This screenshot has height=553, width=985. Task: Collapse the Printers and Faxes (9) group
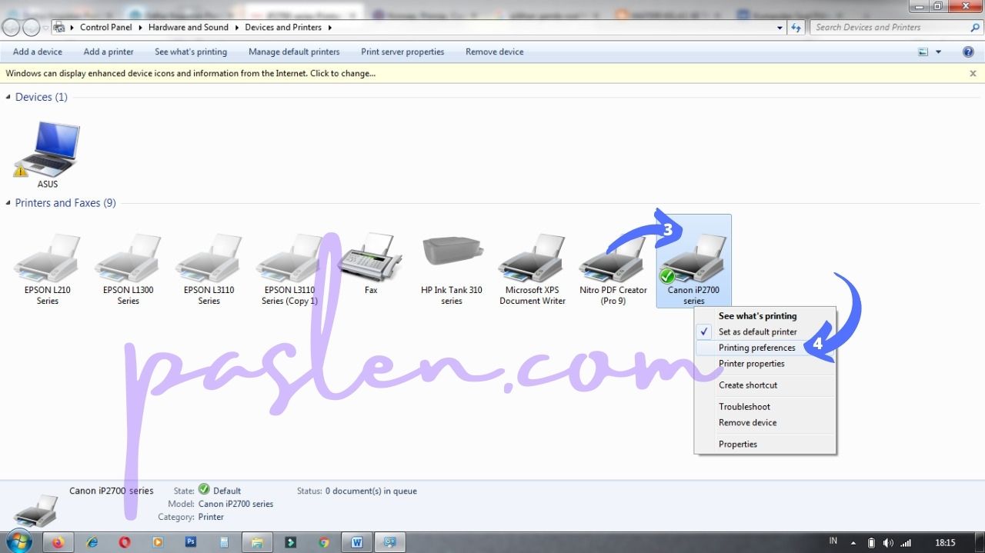pos(8,203)
